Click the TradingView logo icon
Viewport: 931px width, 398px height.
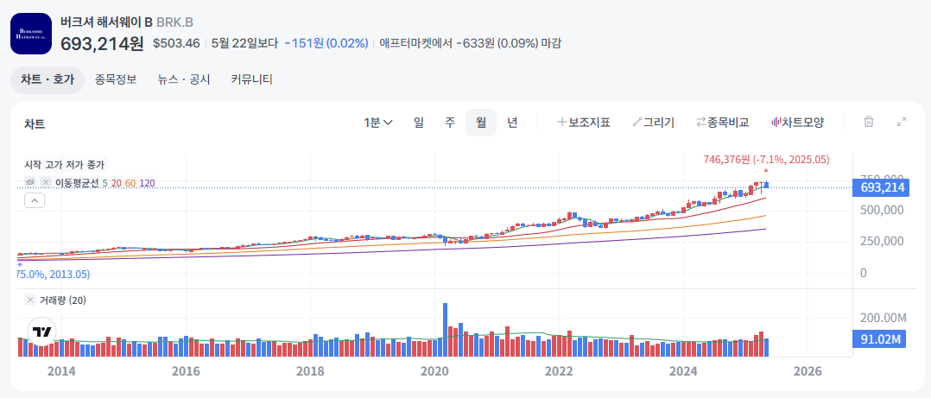click(x=42, y=332)
